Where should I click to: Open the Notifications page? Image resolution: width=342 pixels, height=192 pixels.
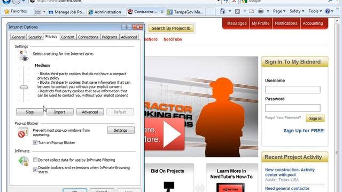pos(286,23)
